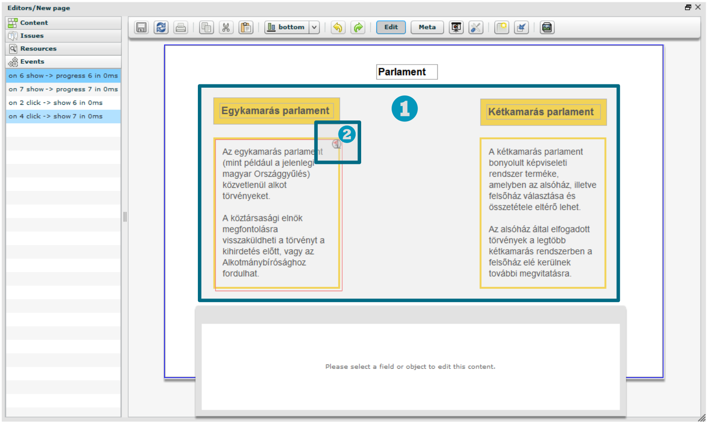
Task: Expand the Content panel
Action: 34,23
